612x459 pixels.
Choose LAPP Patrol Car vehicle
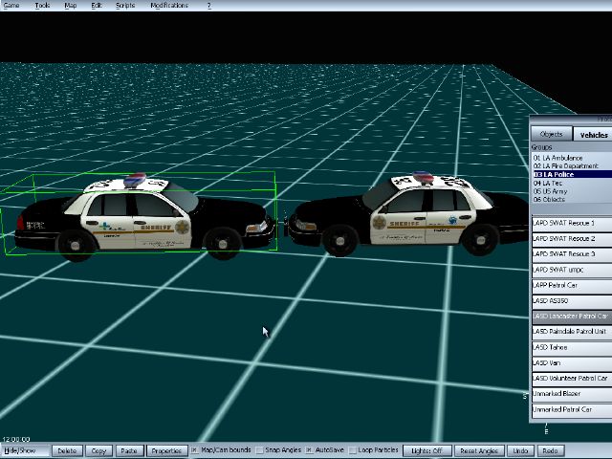572,286
